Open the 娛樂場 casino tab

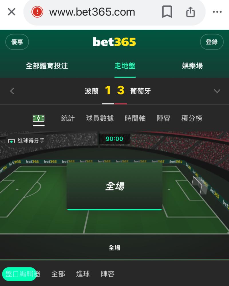point(192,66)
